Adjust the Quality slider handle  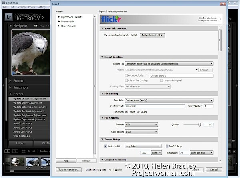pos(200,125)
